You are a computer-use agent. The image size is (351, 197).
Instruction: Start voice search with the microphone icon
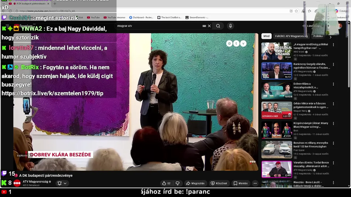pos(230,26)
